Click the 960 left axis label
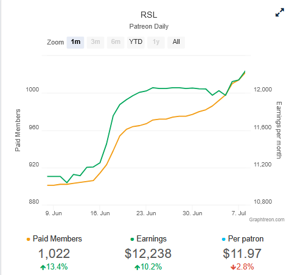The height and width of the screenshot is (275, 292). tap(33, 127)
